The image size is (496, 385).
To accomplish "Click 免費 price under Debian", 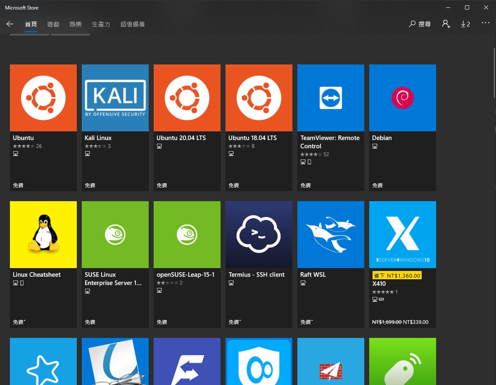I will tap(377, 185).
